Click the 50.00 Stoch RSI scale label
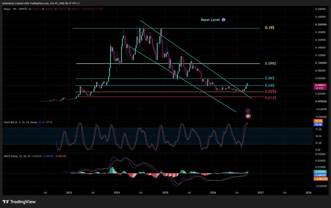The height and width of the screenshot is (208, 331). coord(318,136)
